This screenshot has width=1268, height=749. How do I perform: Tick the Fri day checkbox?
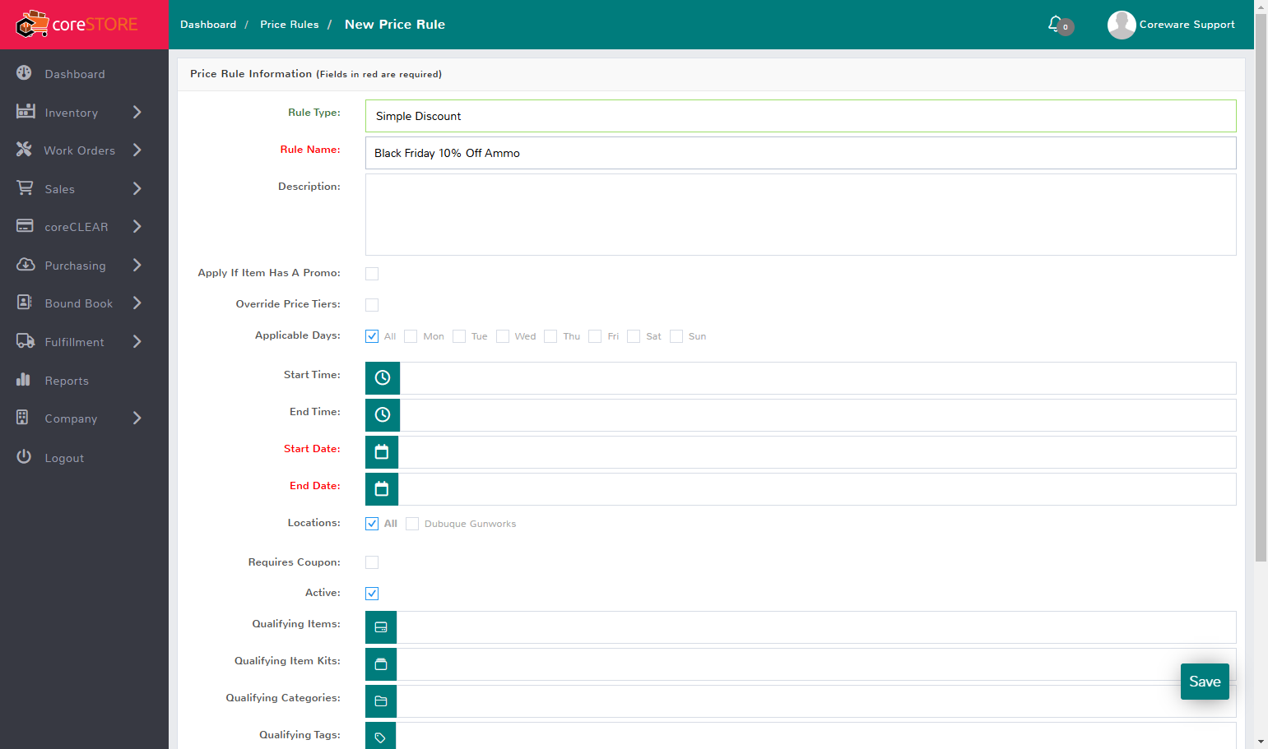tap(595, 336)
